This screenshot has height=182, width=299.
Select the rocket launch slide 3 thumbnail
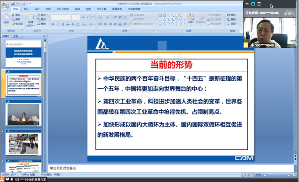click(24, 114)
